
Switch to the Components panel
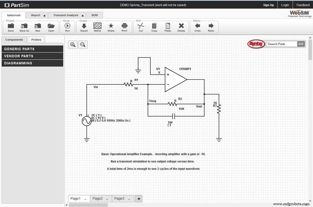click(x=14, y=39)
